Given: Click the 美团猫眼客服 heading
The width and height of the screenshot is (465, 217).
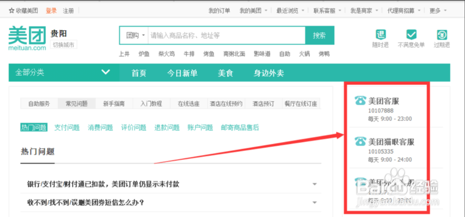Looking at the screenshot, I should pyautogui.click(x=391, y=142).
